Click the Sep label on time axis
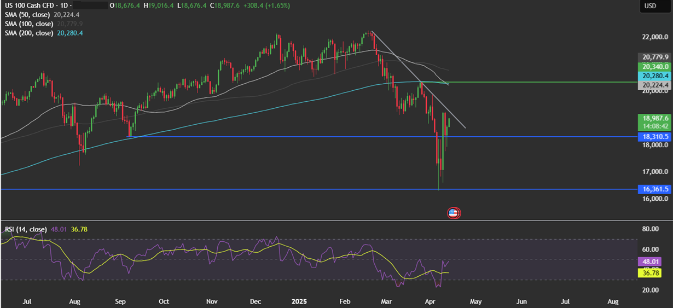Image resolution: width=673 pixels, height=308 pixels. pyautogui.click(x=120, y=301)
